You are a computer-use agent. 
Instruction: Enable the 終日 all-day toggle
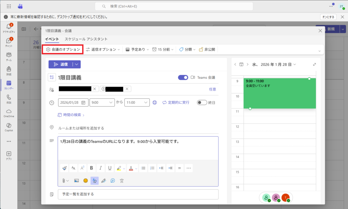click(x=202, y=102)
